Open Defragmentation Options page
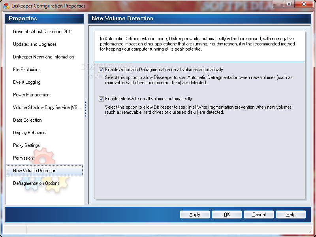 (x=36, y=183)
